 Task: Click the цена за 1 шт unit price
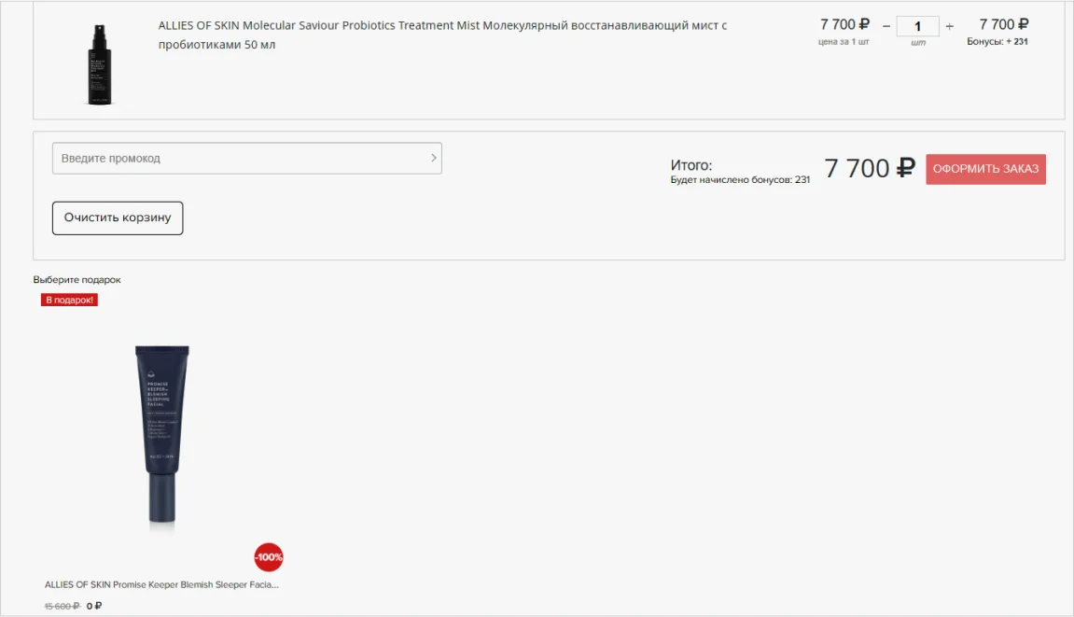click(x=844, y=42)
